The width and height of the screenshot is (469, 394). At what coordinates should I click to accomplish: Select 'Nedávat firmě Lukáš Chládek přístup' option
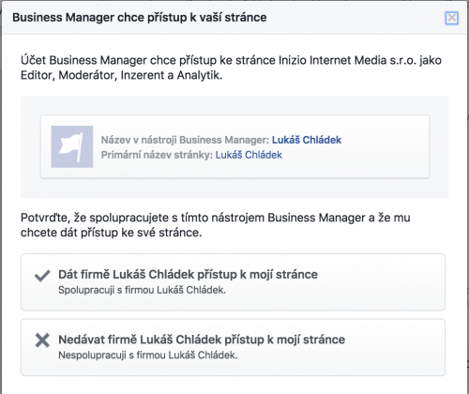[x=233, y=347]
